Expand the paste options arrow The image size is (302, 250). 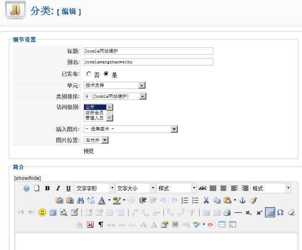coord(235,201)
